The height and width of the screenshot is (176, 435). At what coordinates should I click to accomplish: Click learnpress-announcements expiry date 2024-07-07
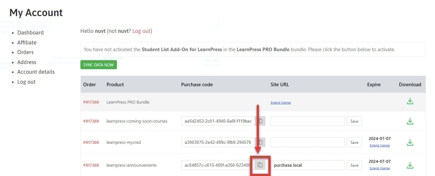[x=380, y=162]
